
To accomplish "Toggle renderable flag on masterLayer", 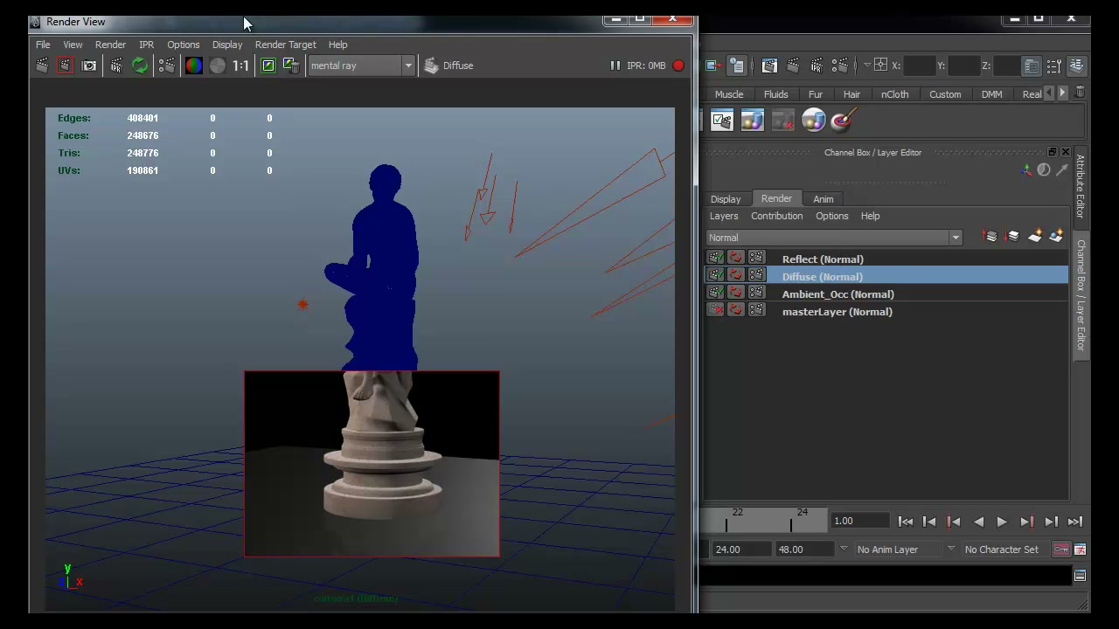I will (716, 311).
